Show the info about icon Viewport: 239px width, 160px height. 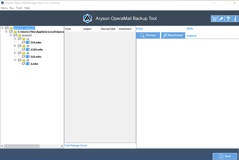pyautogui.click(x=235, y=19)
